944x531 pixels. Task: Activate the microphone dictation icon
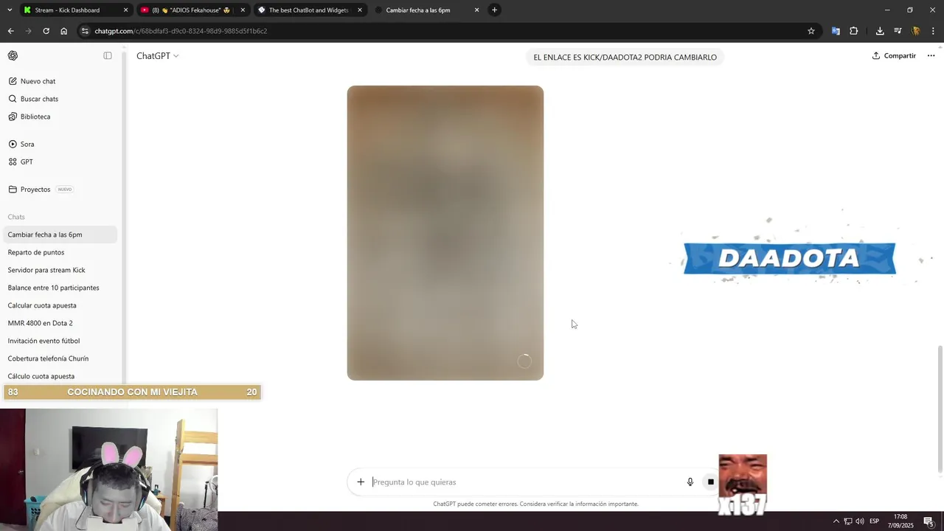pyautogui.click(x=690, y=482)
